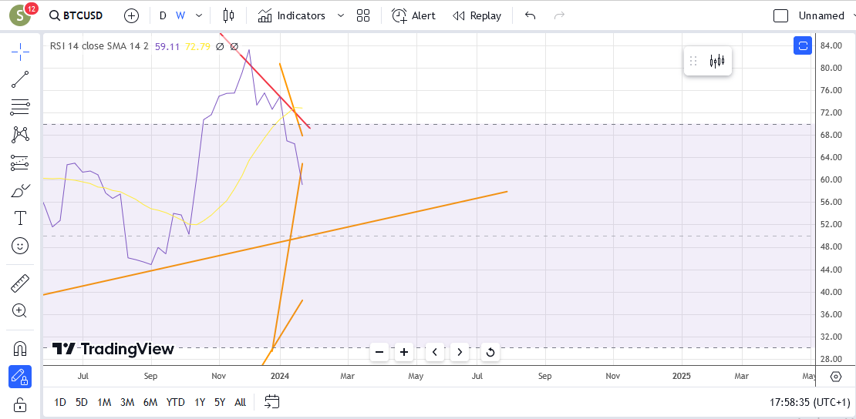Undo the last chart action
The width and height of the screenshot is (856, 419).
point(530,16)
